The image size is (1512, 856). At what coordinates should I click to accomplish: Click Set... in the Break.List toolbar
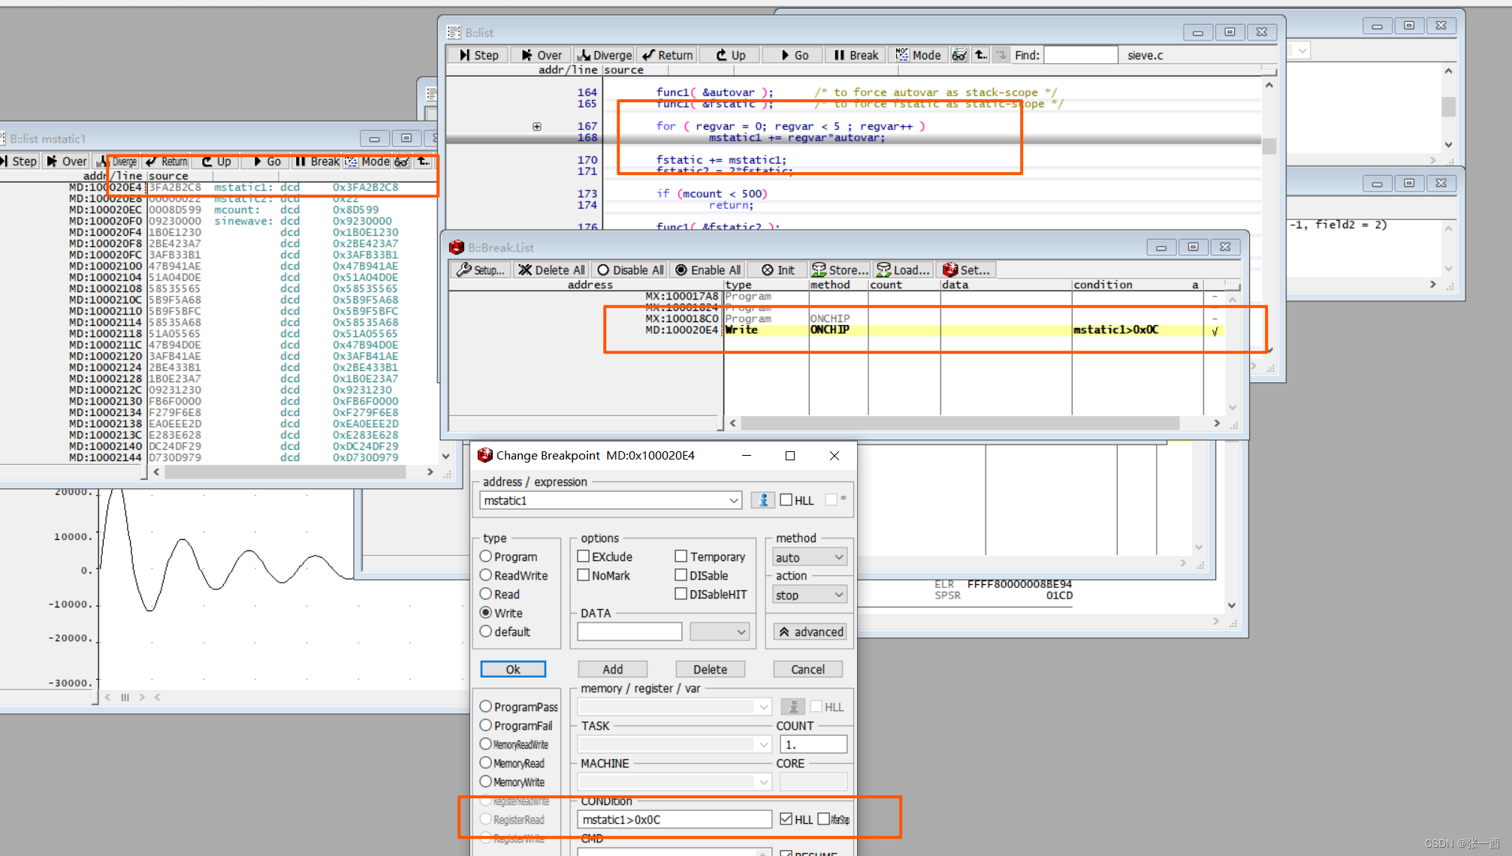pos(967,270)
